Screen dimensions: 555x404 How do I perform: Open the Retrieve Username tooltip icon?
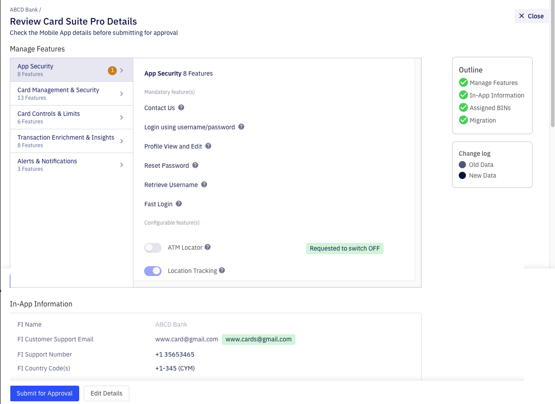pyautogui.click(x=204, y=184)
